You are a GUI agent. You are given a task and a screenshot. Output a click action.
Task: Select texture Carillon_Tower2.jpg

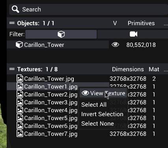(x=50, y=94)
